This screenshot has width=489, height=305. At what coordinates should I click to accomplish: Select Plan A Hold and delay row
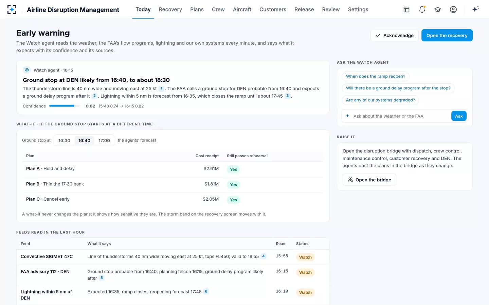(173, 169)
